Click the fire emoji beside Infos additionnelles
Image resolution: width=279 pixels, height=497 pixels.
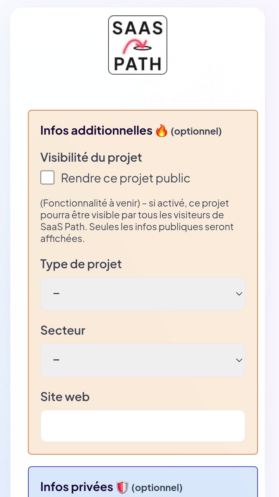tap(162, 131)
